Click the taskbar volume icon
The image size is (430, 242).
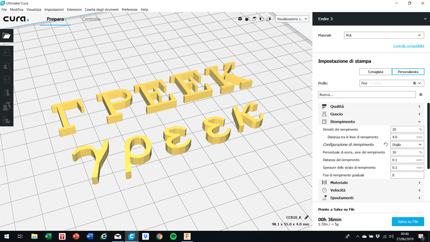[391, 236]
